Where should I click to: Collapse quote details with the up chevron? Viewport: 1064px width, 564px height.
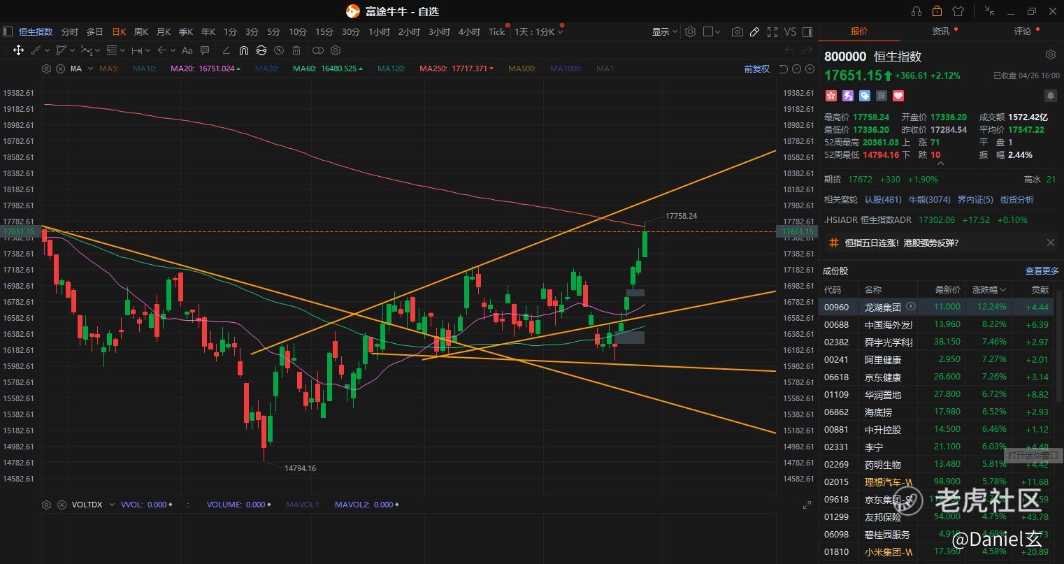click(x=940, y=164)
